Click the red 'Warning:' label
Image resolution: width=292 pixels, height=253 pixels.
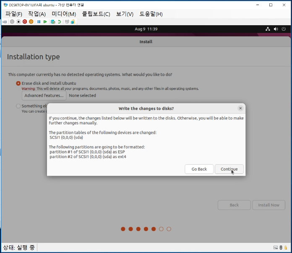29,89
